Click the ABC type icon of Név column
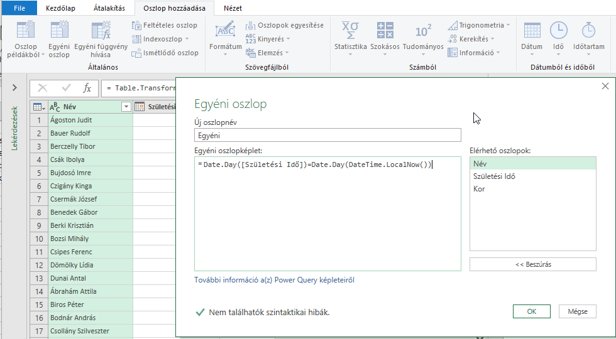Image resolution: width=616 pixels, height=339 pixels. tap(55, 107)
